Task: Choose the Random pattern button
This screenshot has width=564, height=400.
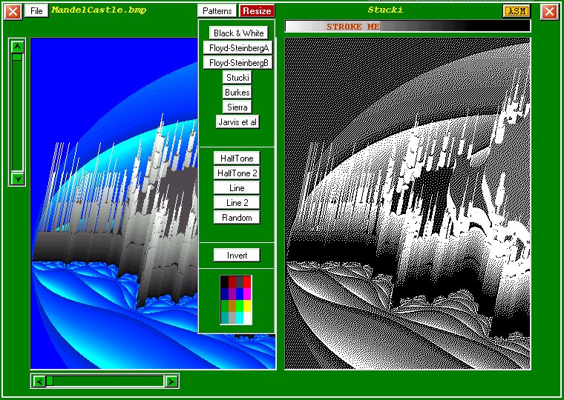Action: [x=237, y=218]
